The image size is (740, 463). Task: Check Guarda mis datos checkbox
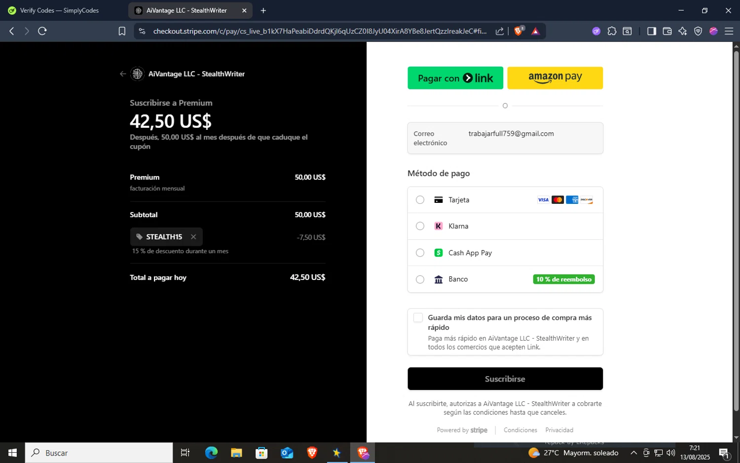point(418,318)
